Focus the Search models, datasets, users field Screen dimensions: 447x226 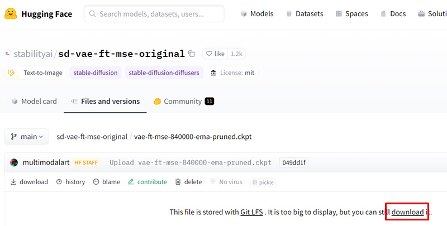pos(154,13)
